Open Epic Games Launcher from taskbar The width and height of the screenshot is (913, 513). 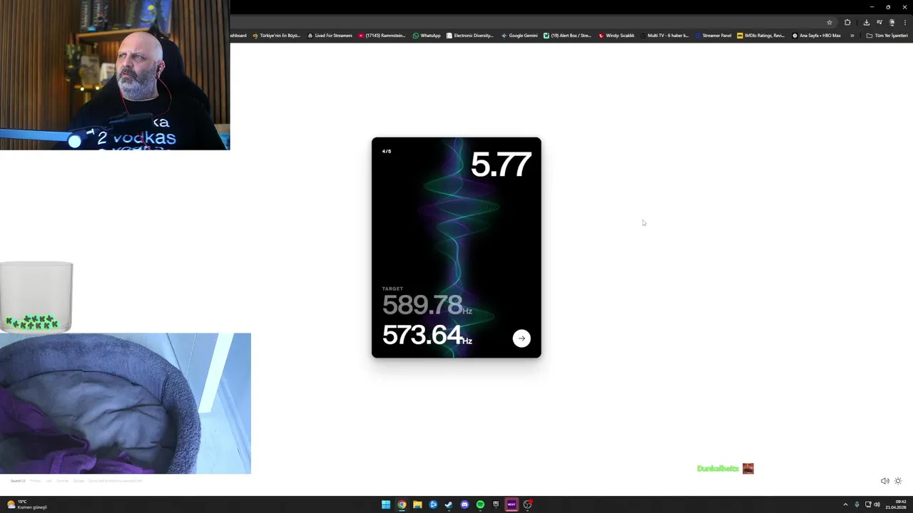(x=496, y=504)
